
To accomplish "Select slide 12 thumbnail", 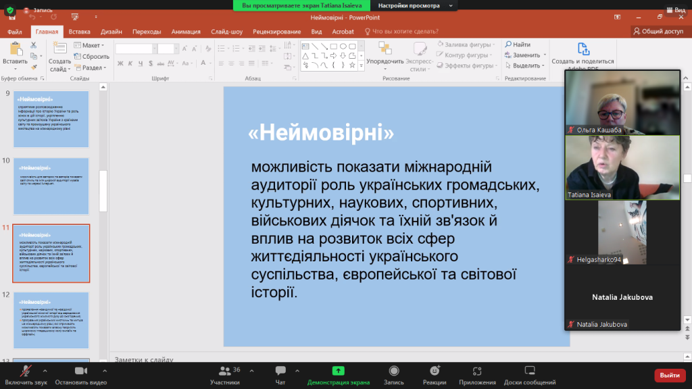I will [51, 321].
